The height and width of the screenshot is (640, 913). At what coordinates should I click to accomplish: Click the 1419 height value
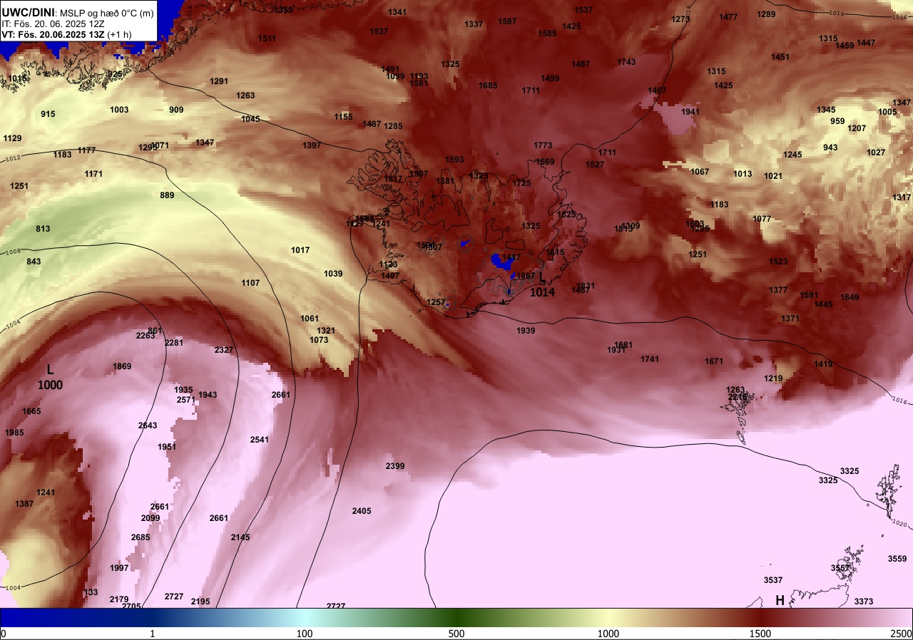tap(823, 364)
